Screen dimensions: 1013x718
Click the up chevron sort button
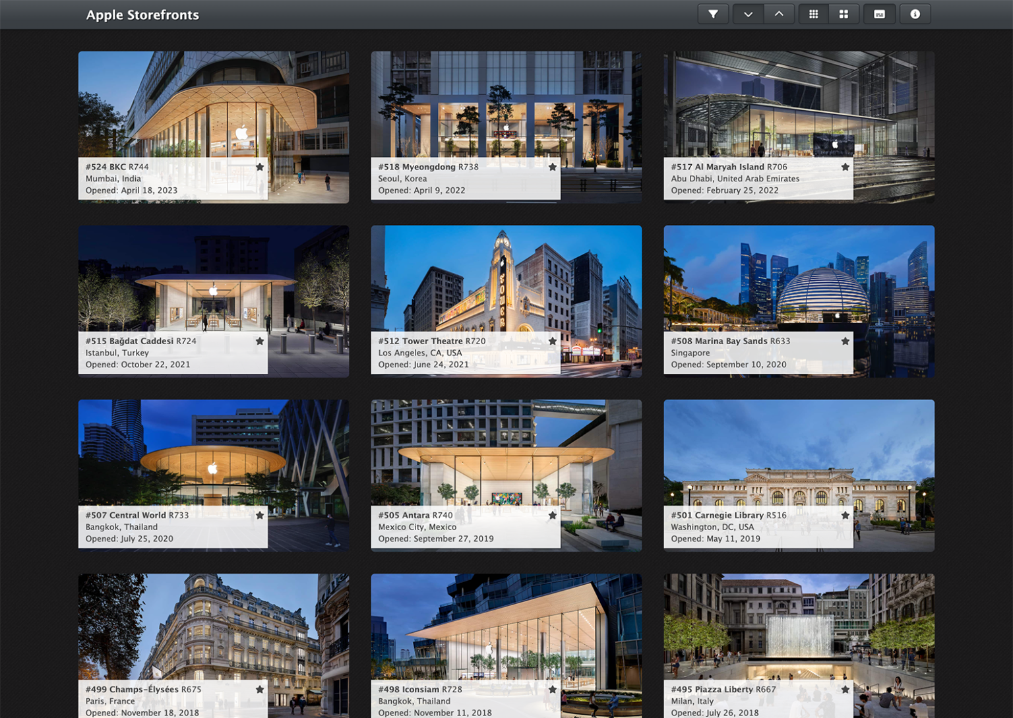click(x=779, y=15)
